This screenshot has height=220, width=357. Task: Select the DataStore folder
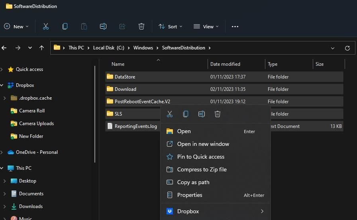(x=125, y=77)
